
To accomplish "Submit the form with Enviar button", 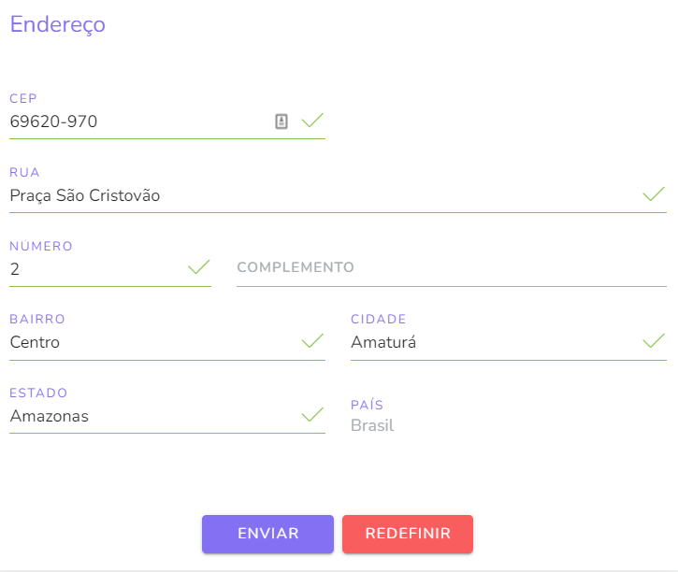I will point(267,534).
